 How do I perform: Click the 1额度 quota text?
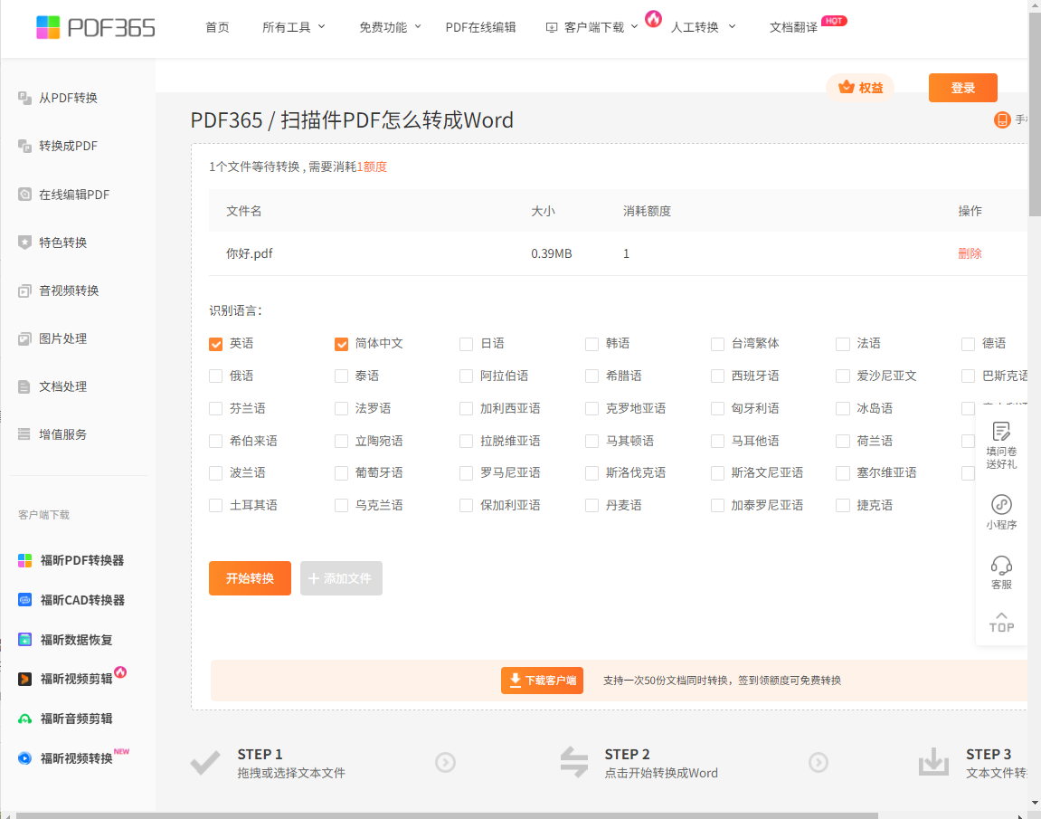point(372,167)
